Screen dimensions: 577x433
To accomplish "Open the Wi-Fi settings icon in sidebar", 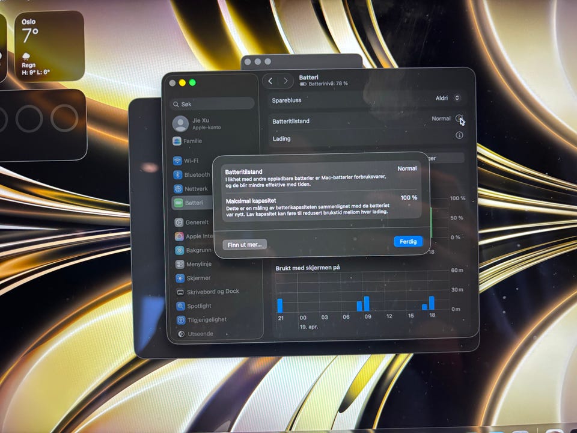I will click(x=178, y=161).
